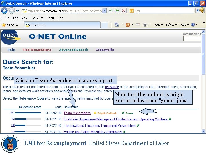Click green leaf icon after First-Line Supervisors
Image resolution: width=206 pixels, height=154 pixels.
tap(170, 119)
